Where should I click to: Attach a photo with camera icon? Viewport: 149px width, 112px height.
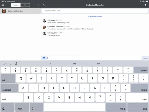pos(44,58)
